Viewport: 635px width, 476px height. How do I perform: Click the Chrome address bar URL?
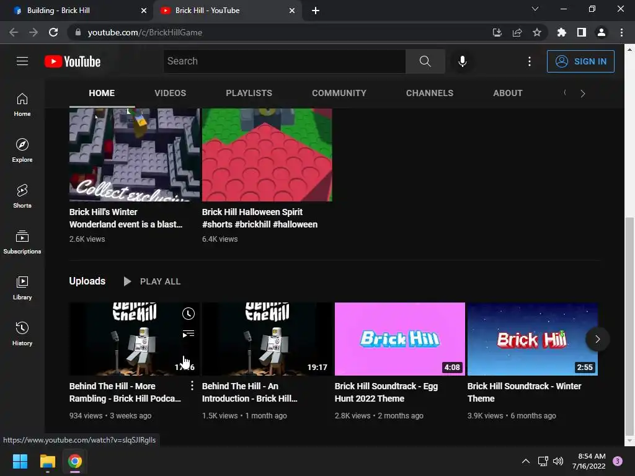point(144,32)
